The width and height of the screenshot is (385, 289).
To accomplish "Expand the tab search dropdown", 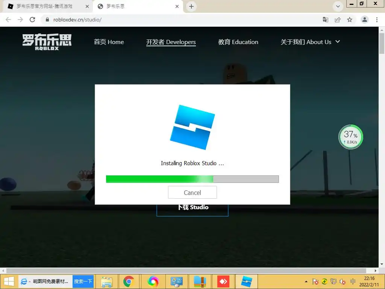I will coord(338,6).
